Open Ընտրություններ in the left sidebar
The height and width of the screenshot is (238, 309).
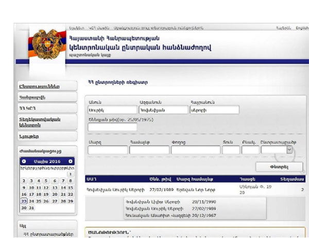pos(39,86)
